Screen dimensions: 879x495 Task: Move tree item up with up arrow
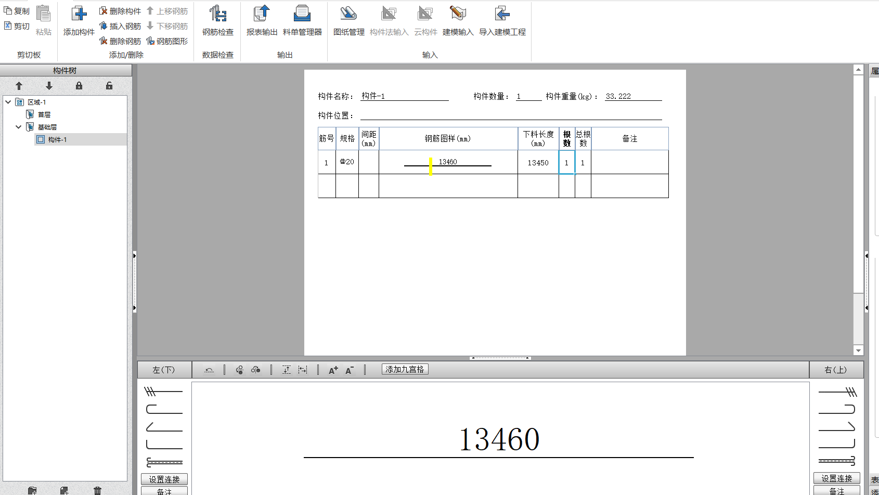(x=19, y=86)
